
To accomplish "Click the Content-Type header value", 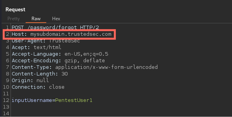I will click(107, 67).
